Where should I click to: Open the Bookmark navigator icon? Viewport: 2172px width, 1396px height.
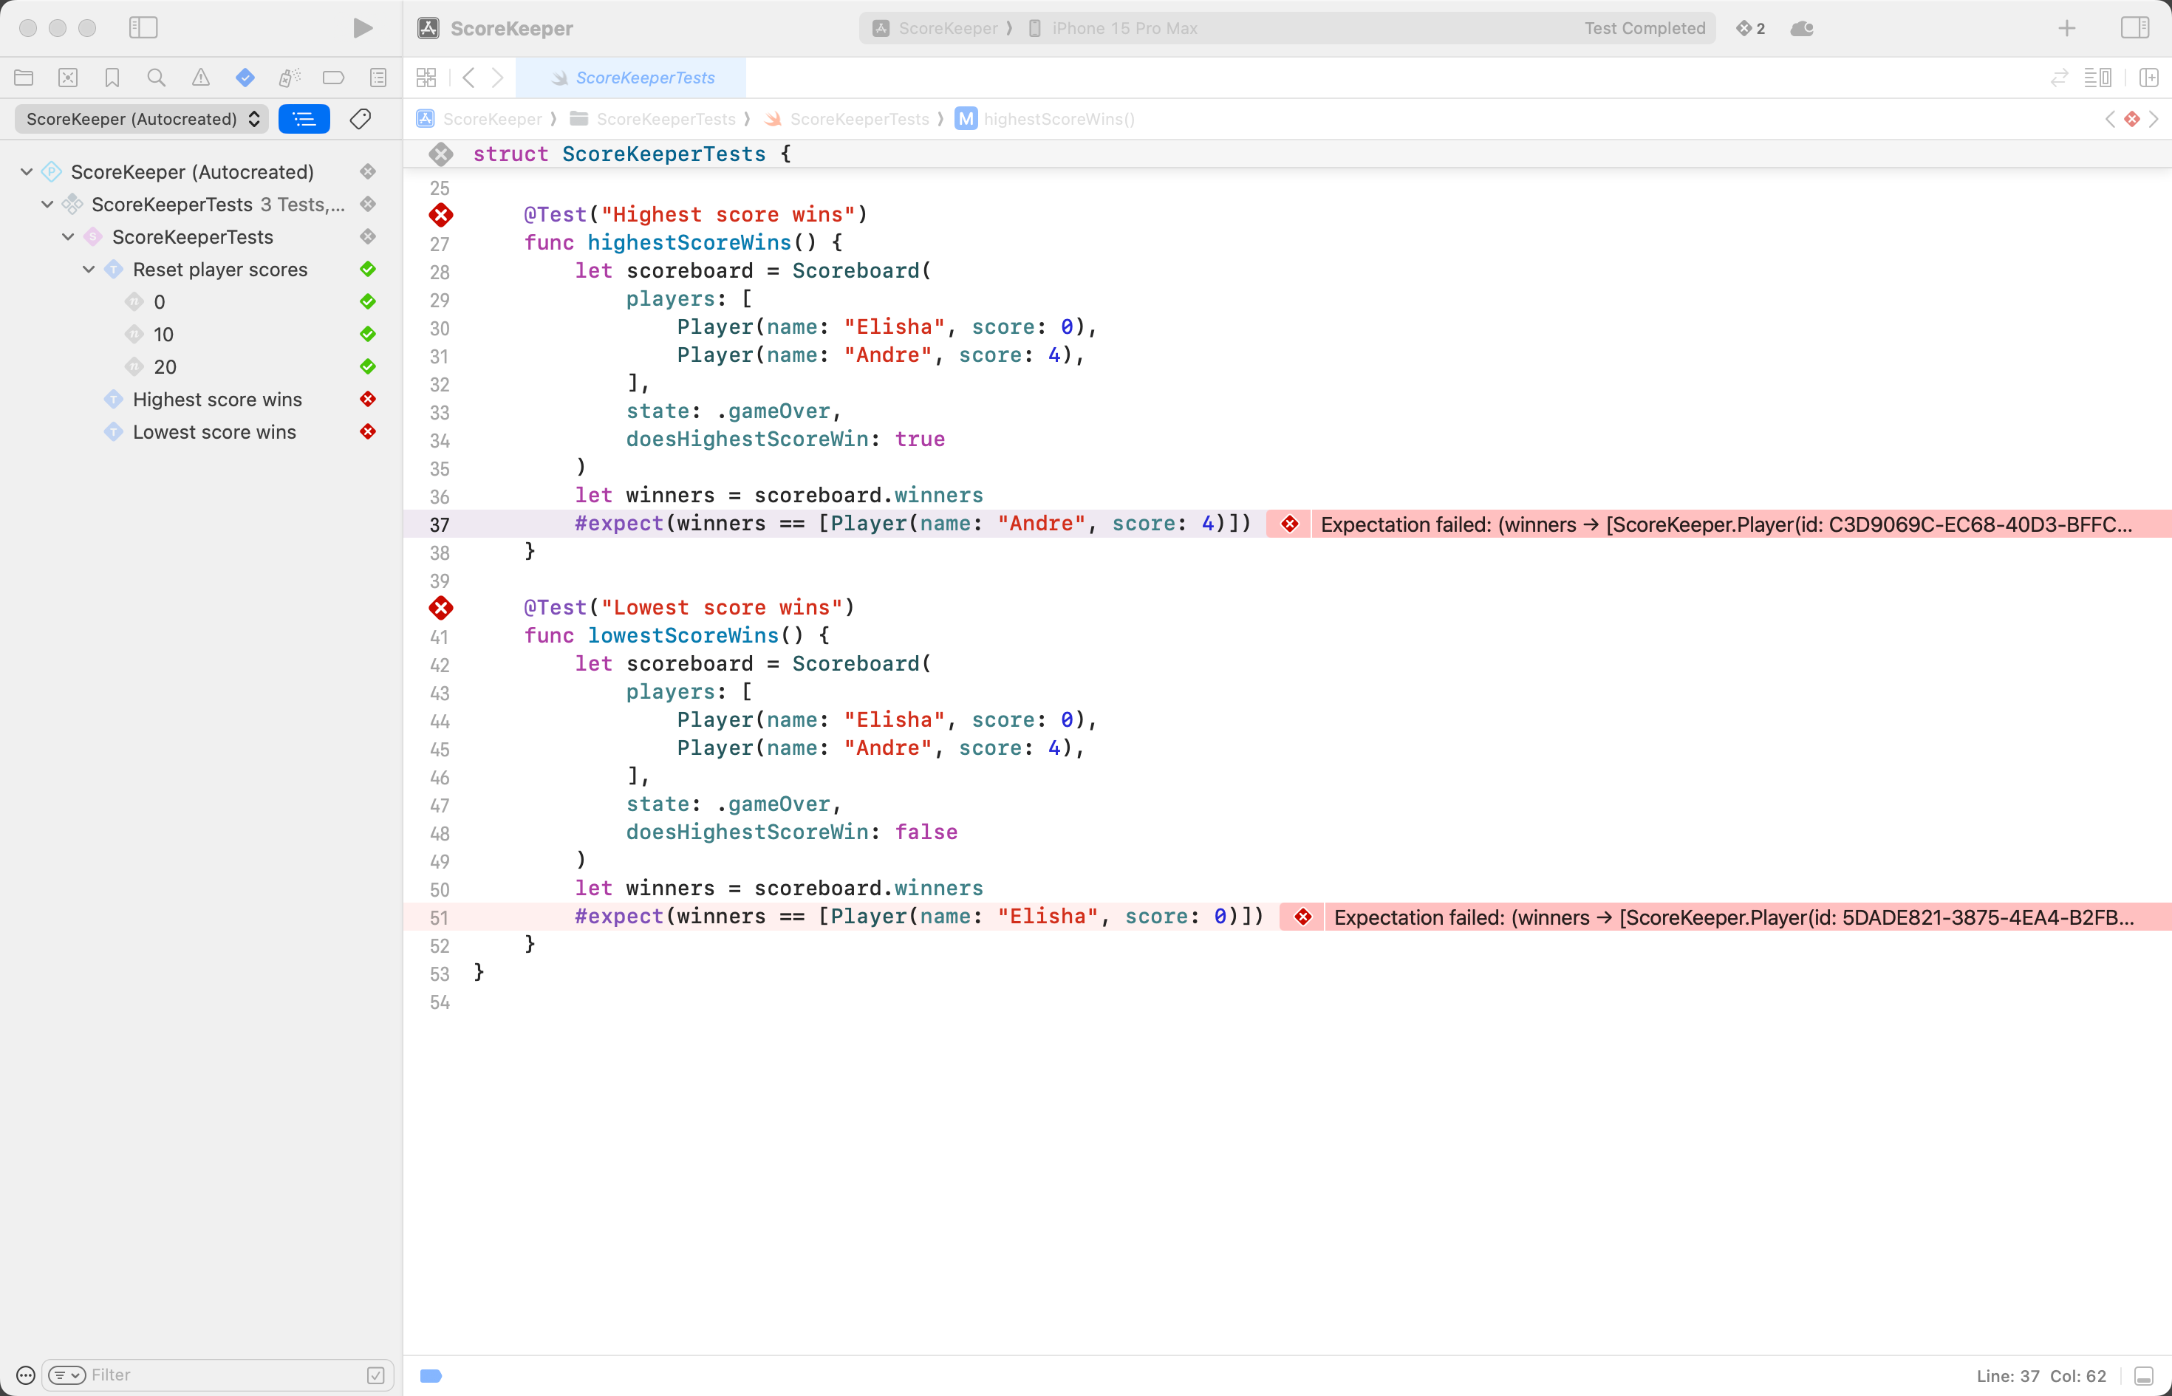pyautogui.click(x=112, y=78)
